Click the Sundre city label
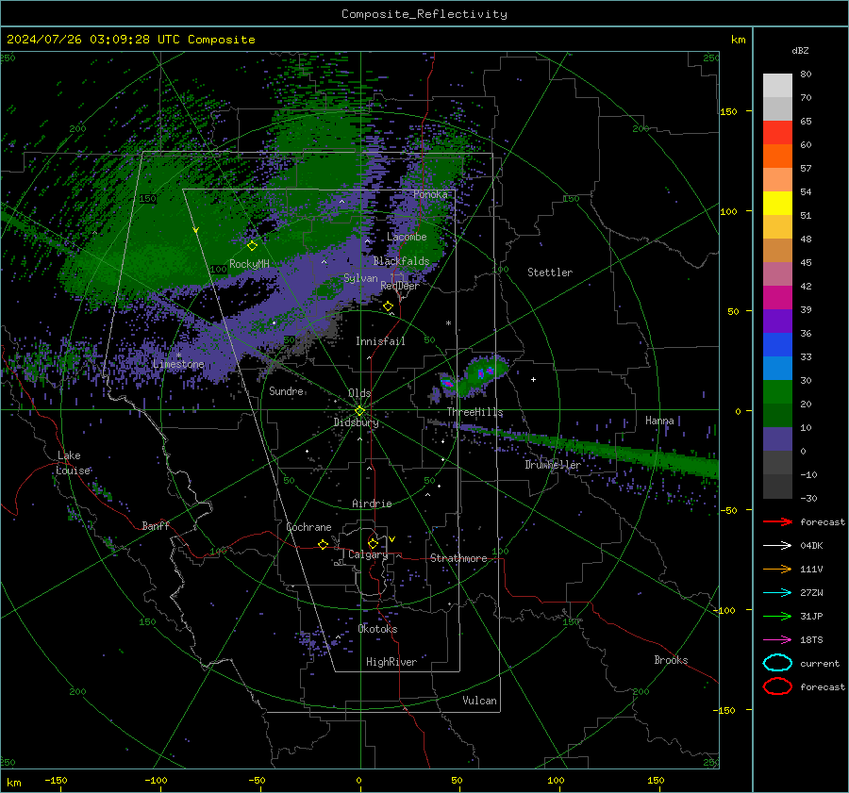Image resolution: width=849 pixels, height=793 pixels. tap(286, 391)
